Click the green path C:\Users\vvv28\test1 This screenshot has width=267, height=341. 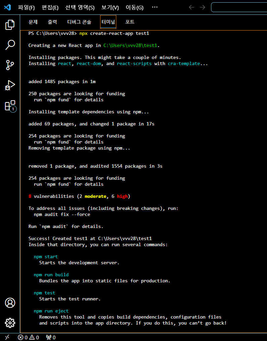pyautogui.click(x=130, y=45)
